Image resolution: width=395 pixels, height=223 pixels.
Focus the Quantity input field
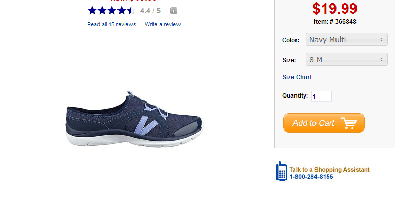322,96
